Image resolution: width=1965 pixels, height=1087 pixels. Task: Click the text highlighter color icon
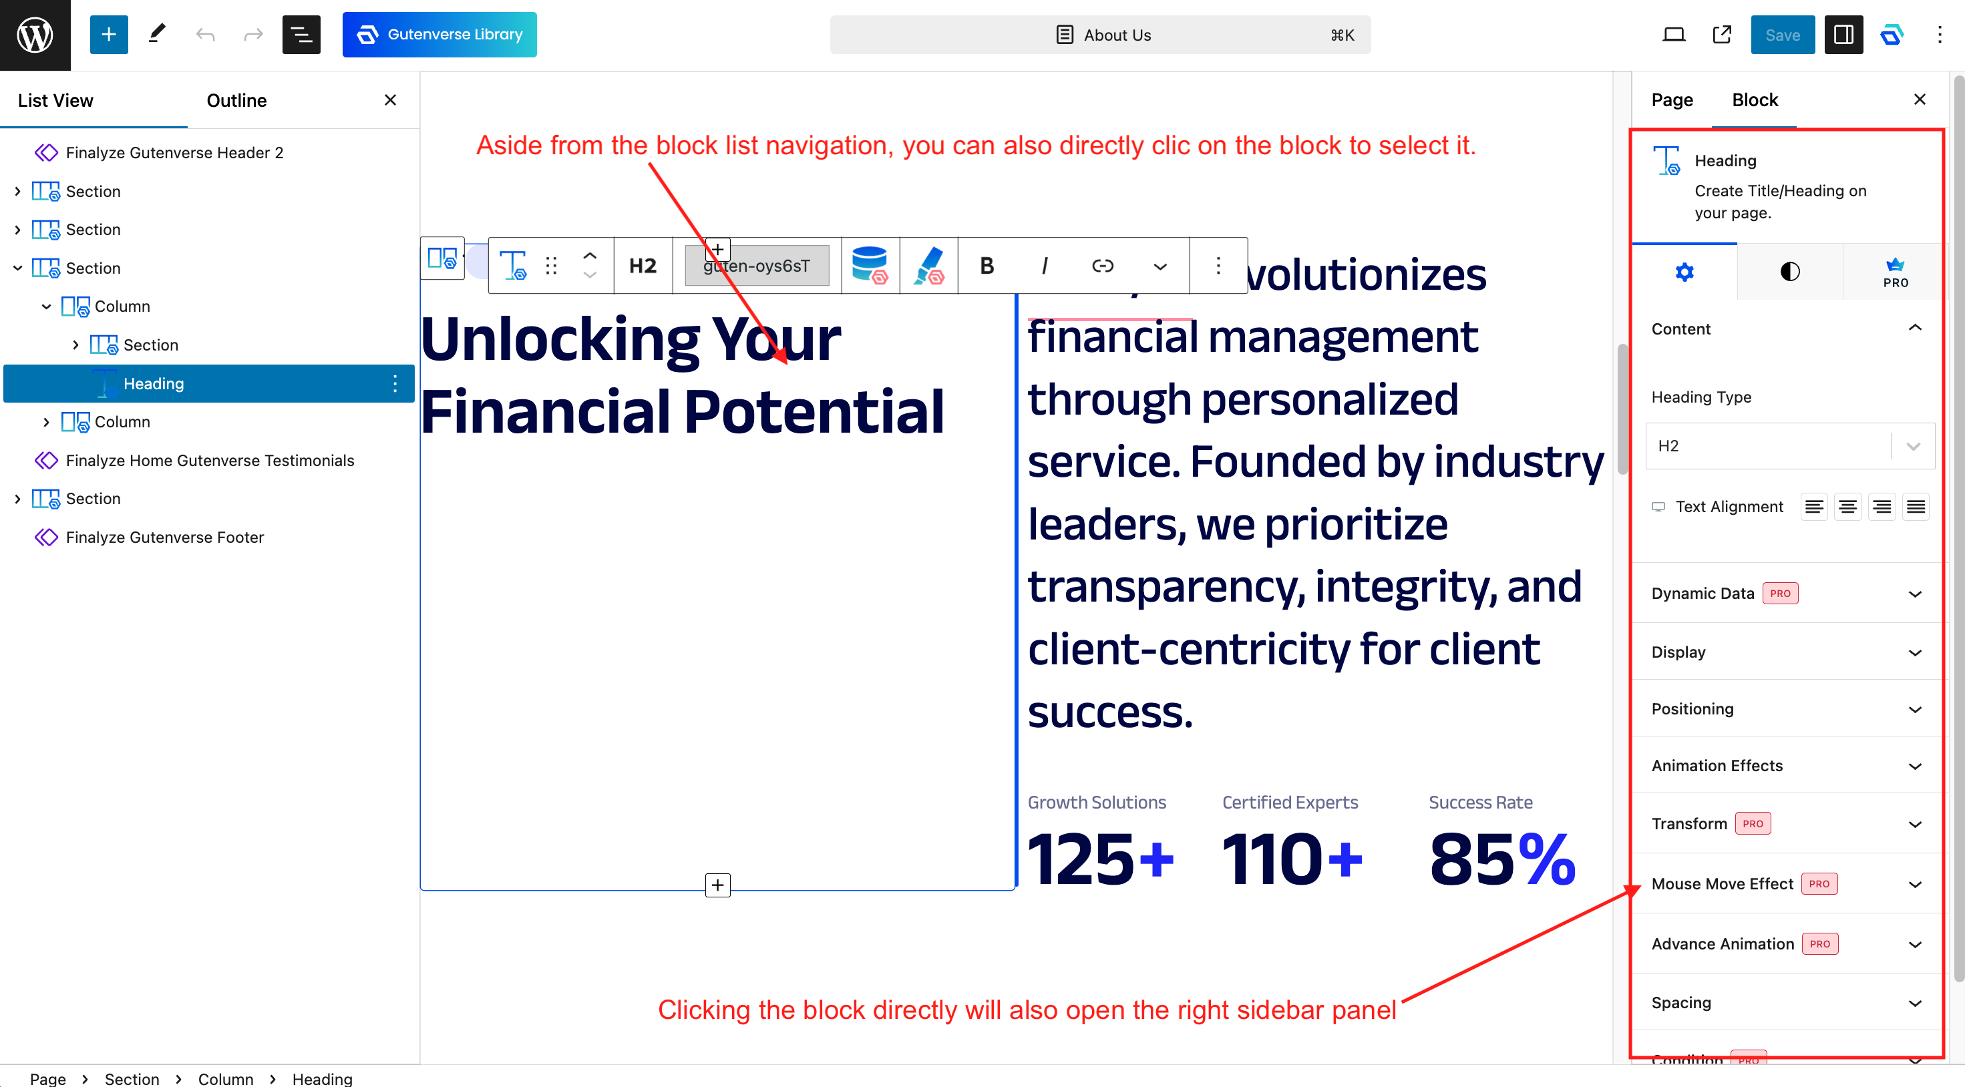pyautogui.click(x=928, y=266)
